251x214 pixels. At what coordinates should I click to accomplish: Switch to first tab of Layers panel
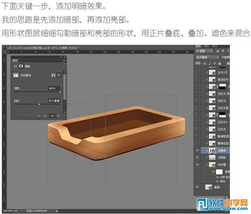(199, 46)
